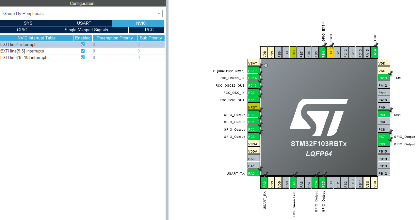Select pin PC7 on the chip
The width and height of the screenshot is (418, 220).
point(384,137)
